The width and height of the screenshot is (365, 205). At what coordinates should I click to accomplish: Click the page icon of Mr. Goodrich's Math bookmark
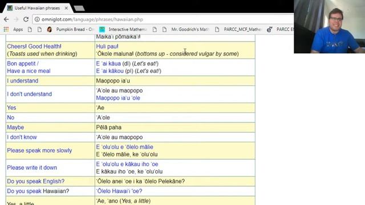pos(164,29)
